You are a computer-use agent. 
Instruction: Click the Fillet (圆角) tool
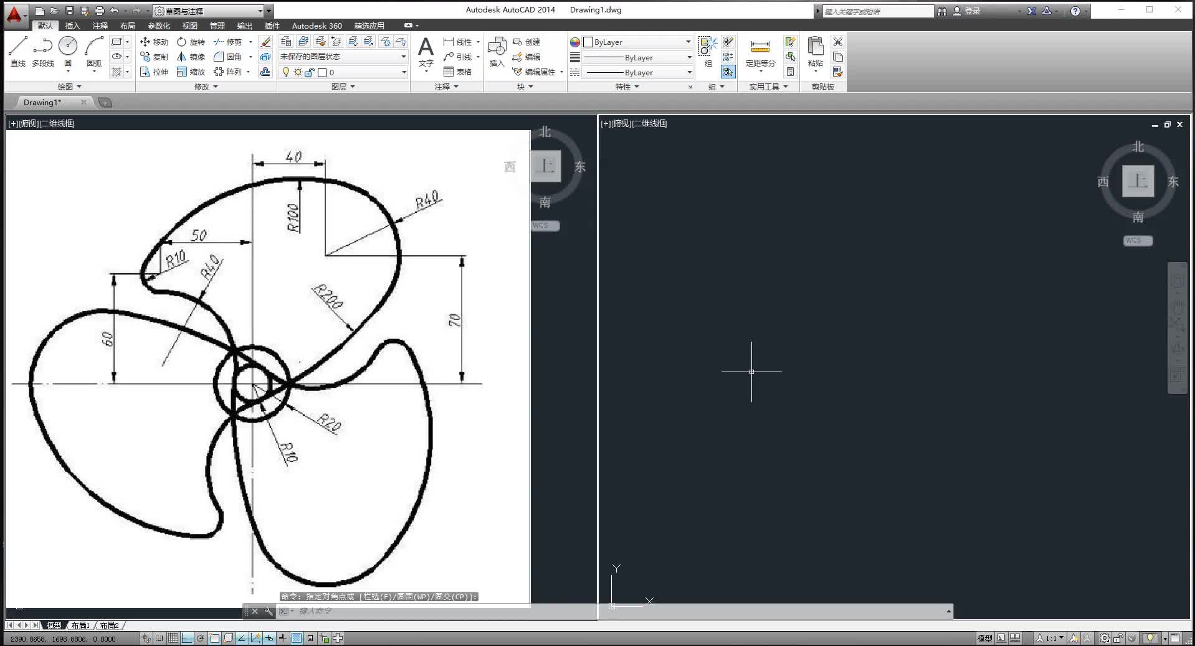pos(227,57)
